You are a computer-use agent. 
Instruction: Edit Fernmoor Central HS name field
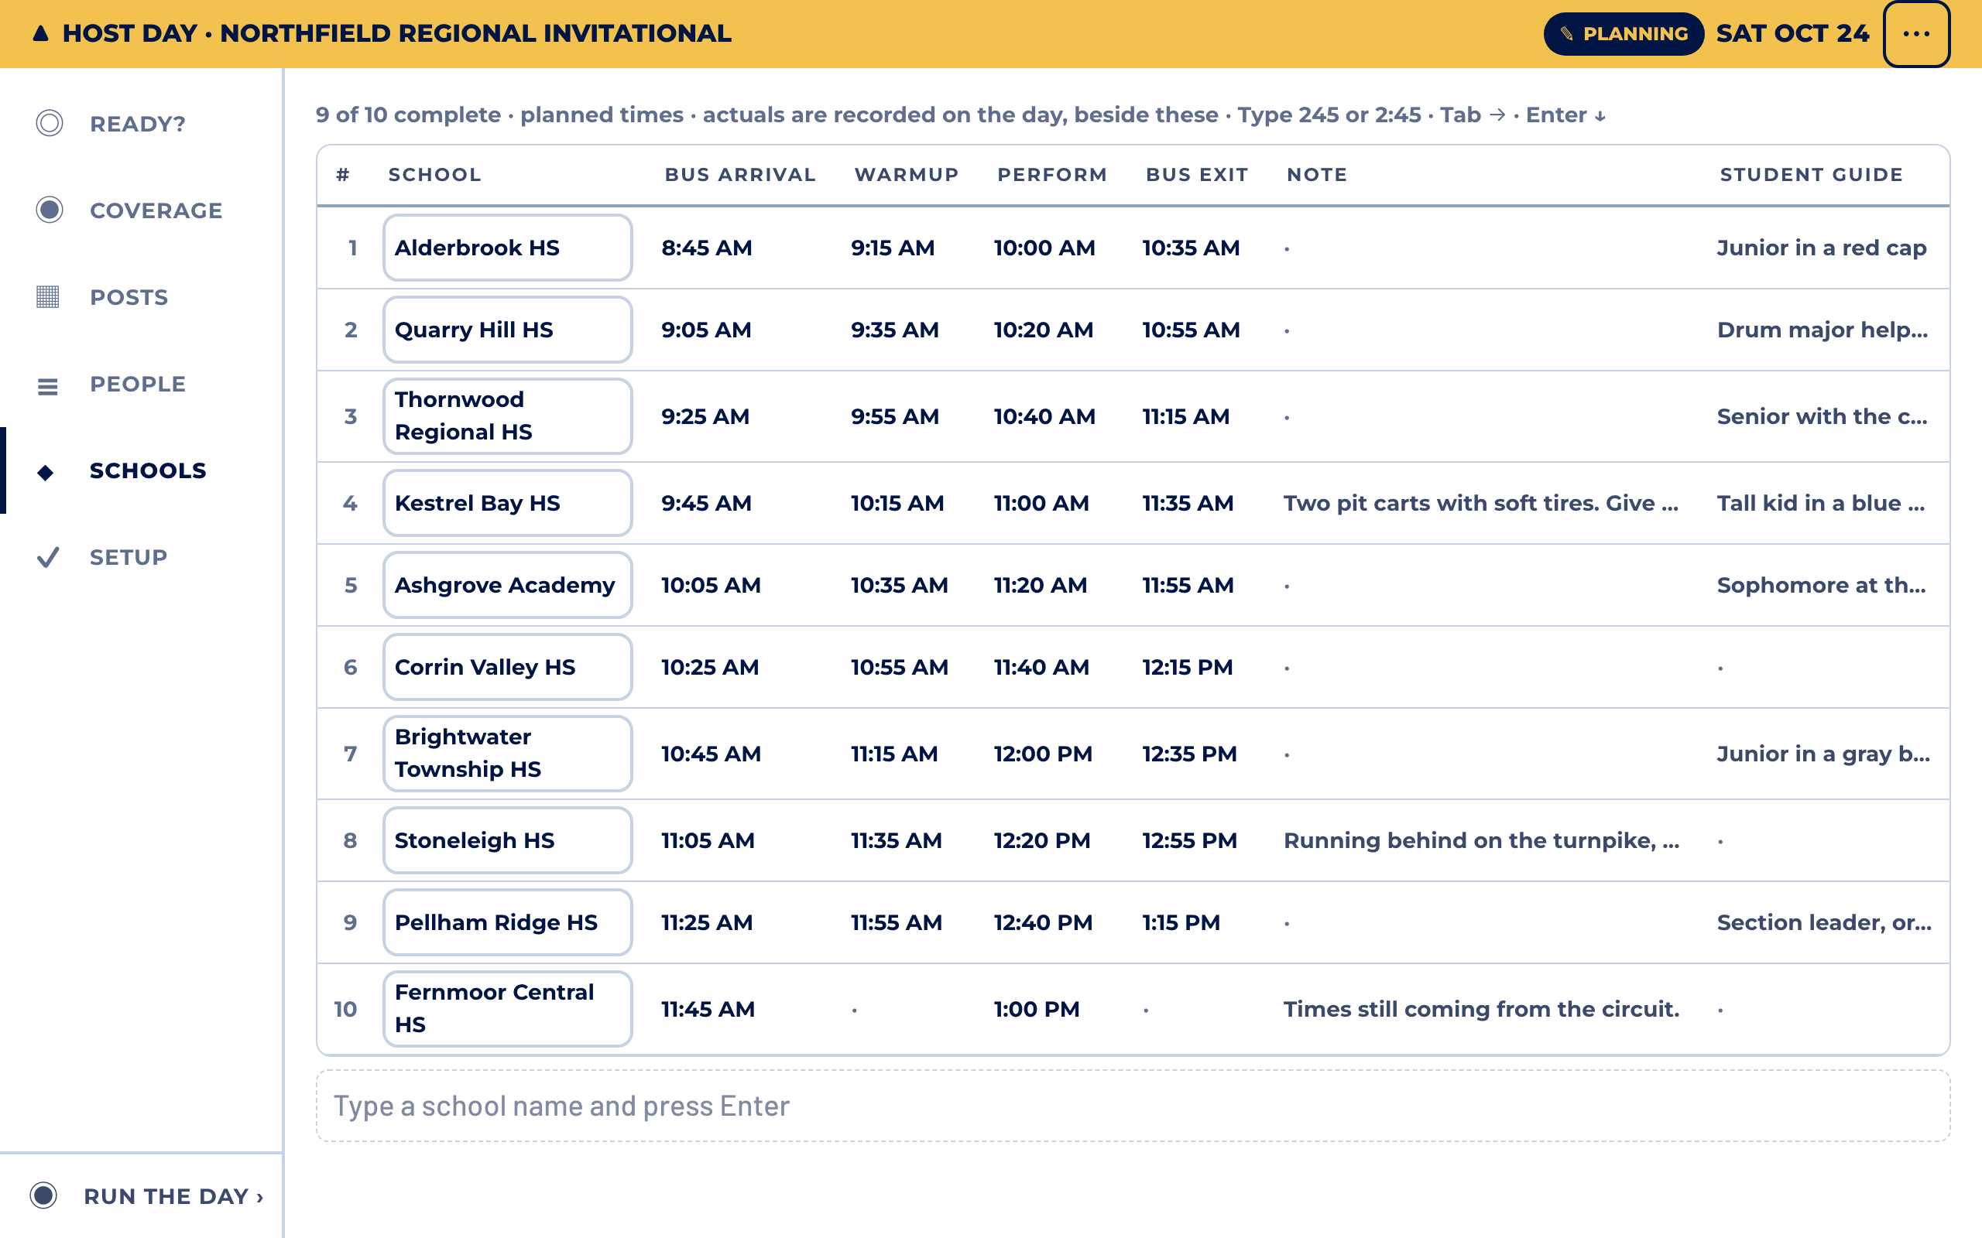508,1010
